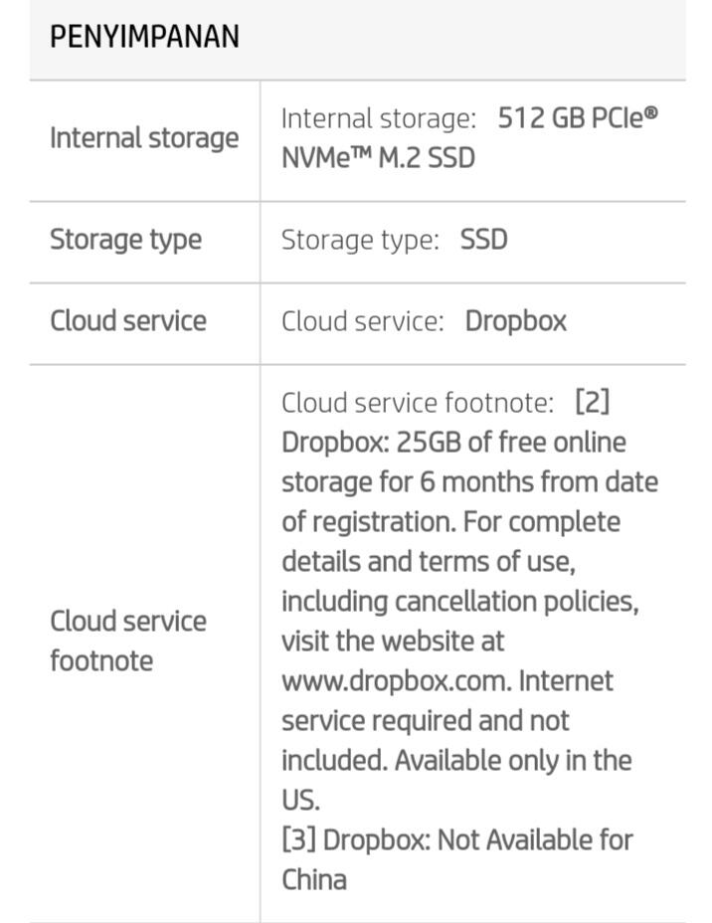Click the Cloud service footnote row label

(128, 642)
